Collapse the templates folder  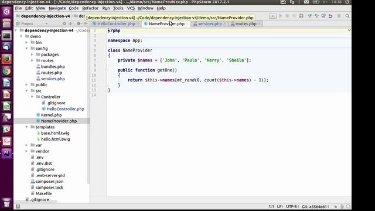[x=26, y=127]
